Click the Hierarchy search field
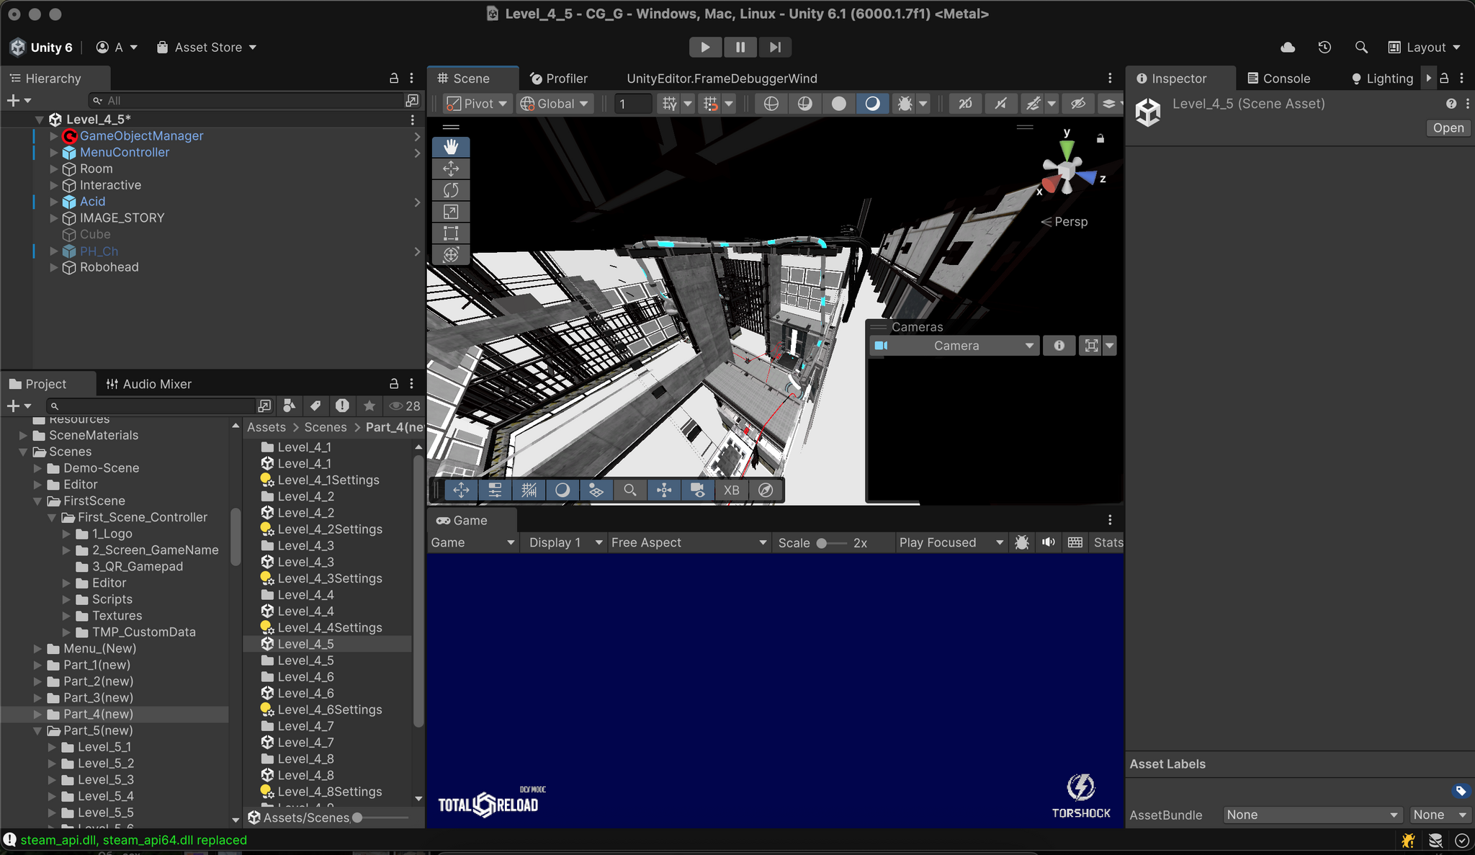Screen dimensions: 1475x855 pos(248,100)
